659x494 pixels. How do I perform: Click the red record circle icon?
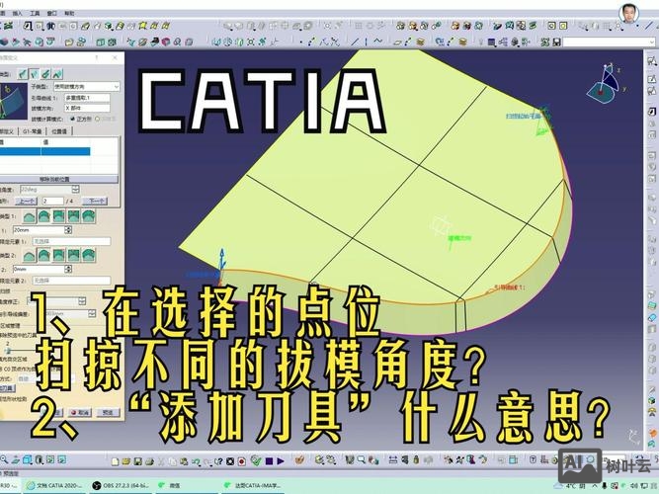pos(242,461)
